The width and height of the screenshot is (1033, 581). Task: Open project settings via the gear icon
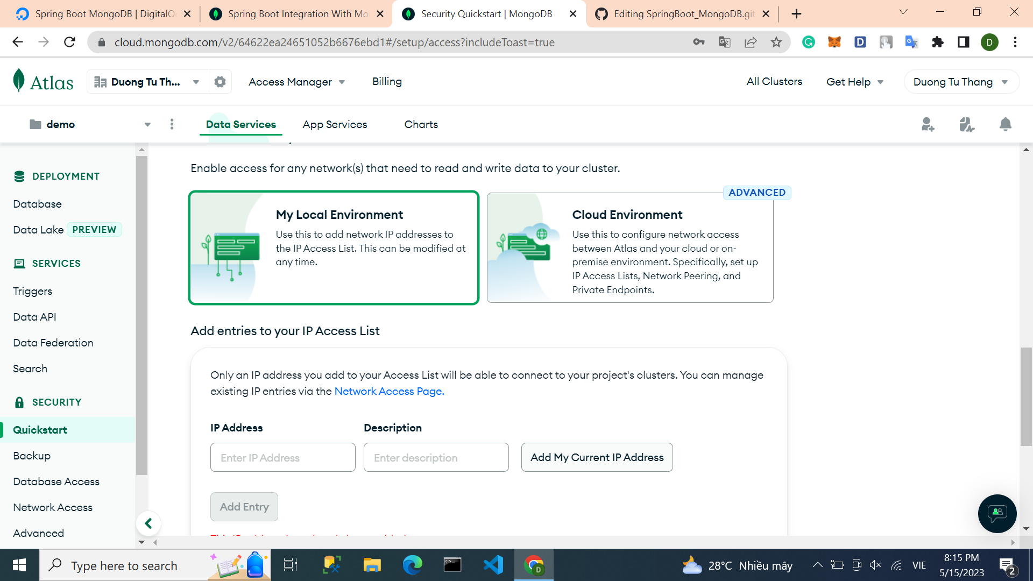(220, 81)
